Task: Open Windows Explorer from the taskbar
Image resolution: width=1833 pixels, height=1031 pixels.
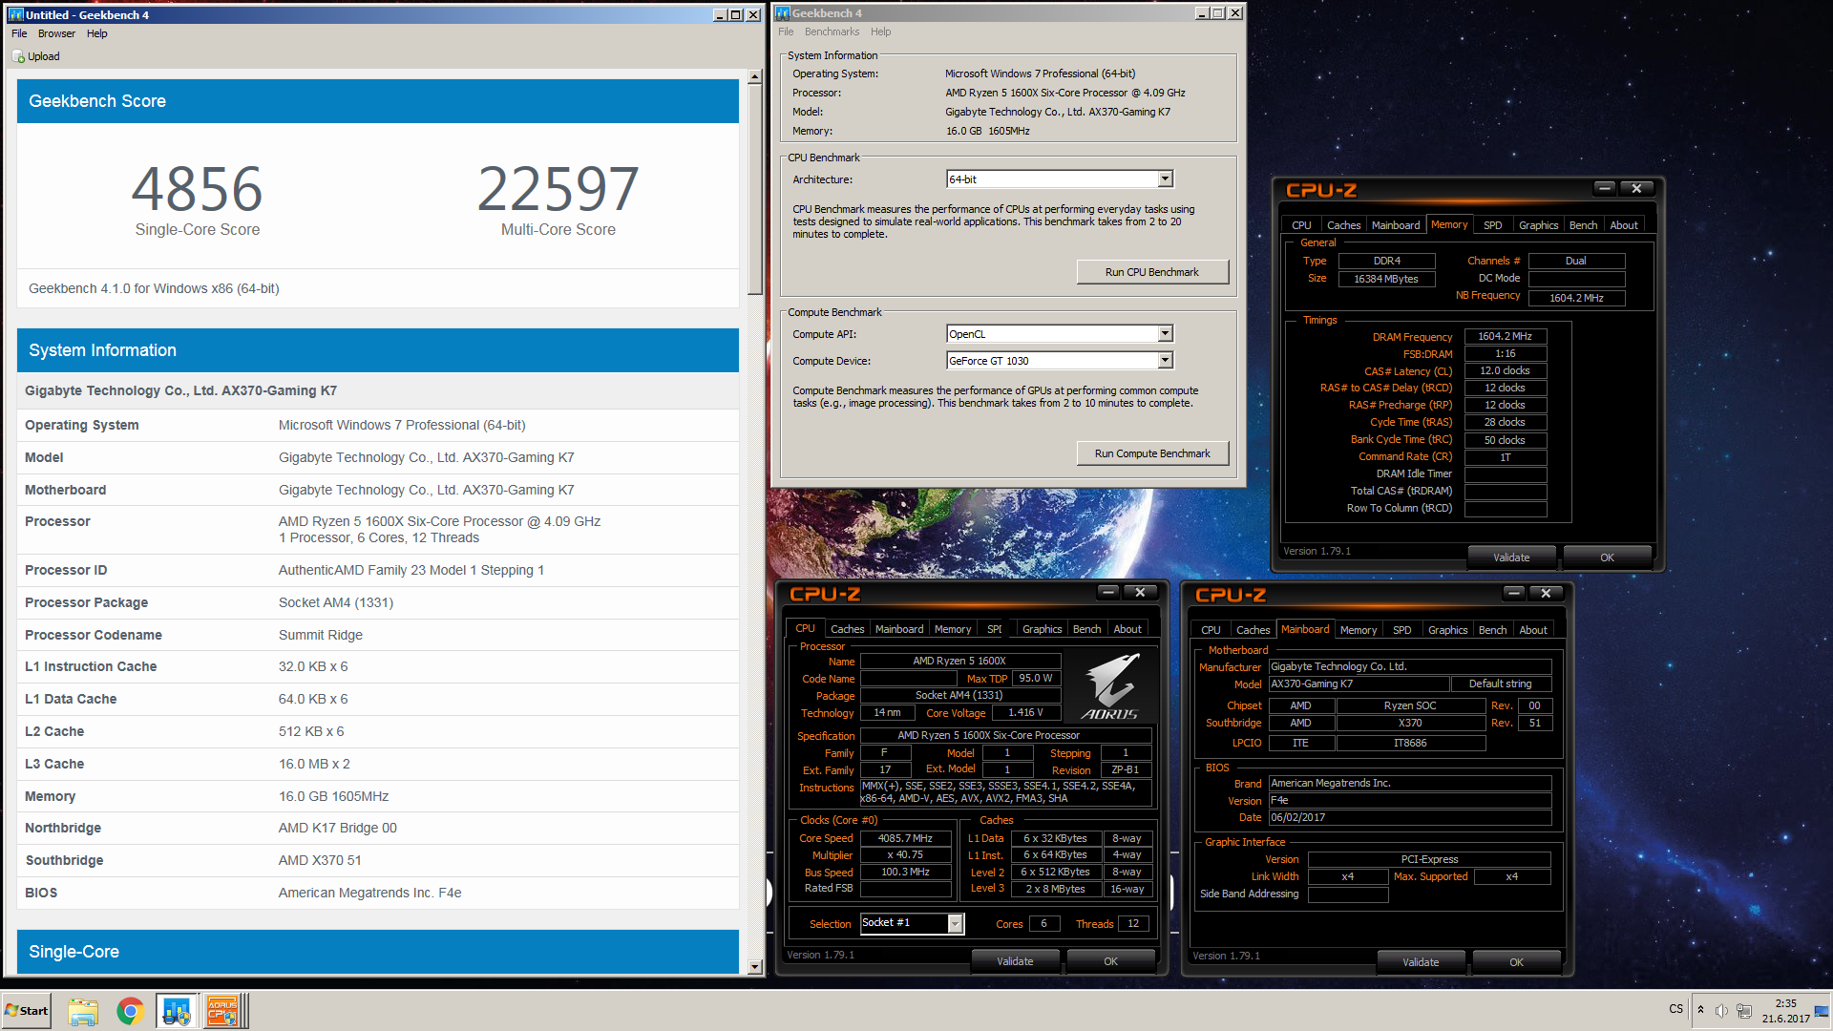Action: (x=83, y=1011)
